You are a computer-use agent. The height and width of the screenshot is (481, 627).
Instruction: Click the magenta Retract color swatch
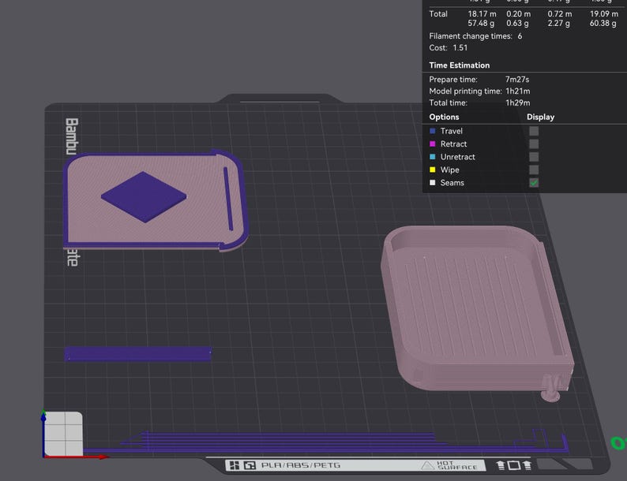pos(432,144)
